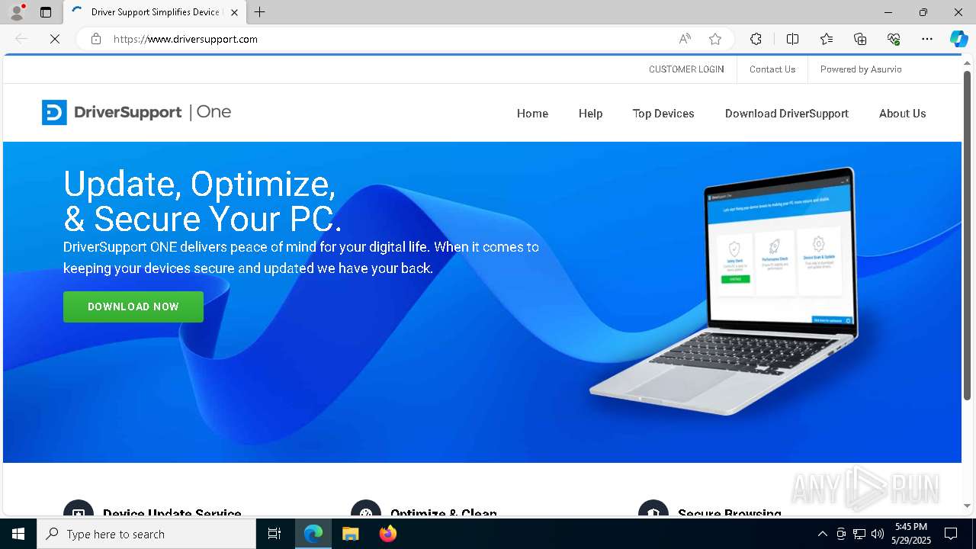Click the page vertical scrollbar thumb
The width and height of the screenshot is (976, 549).
coord(968,235)
